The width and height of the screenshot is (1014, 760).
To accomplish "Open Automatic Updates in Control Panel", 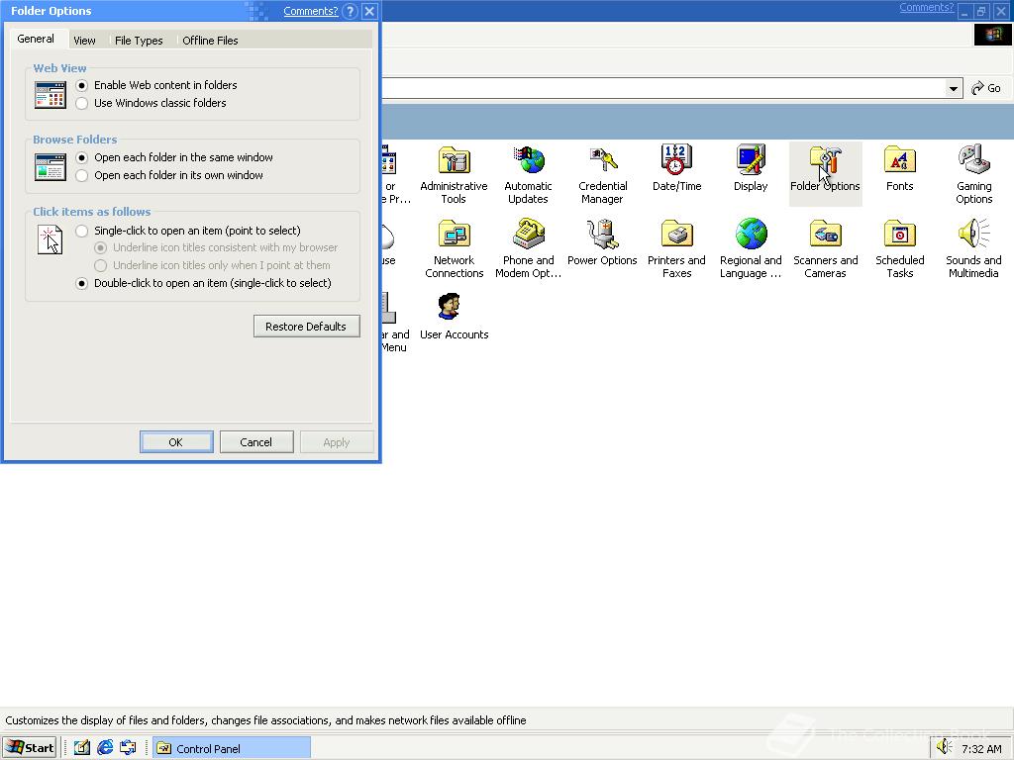I will [529, 173].
